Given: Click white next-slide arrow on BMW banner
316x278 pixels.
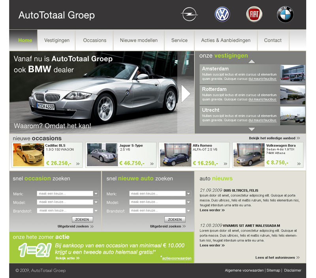Looking at the screenshot, I should click(186, 94).
